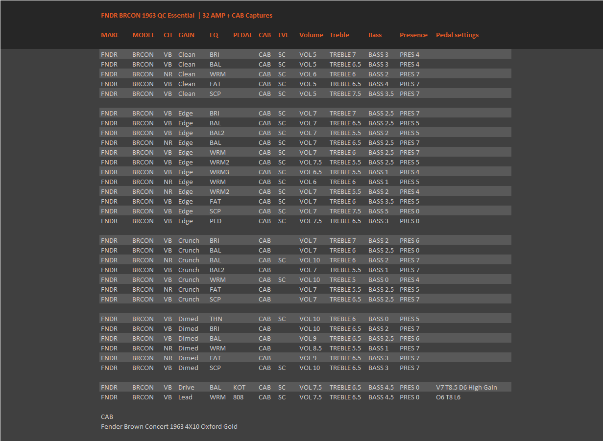
Task: Select the Volume column header
Action: click(311, 35)
